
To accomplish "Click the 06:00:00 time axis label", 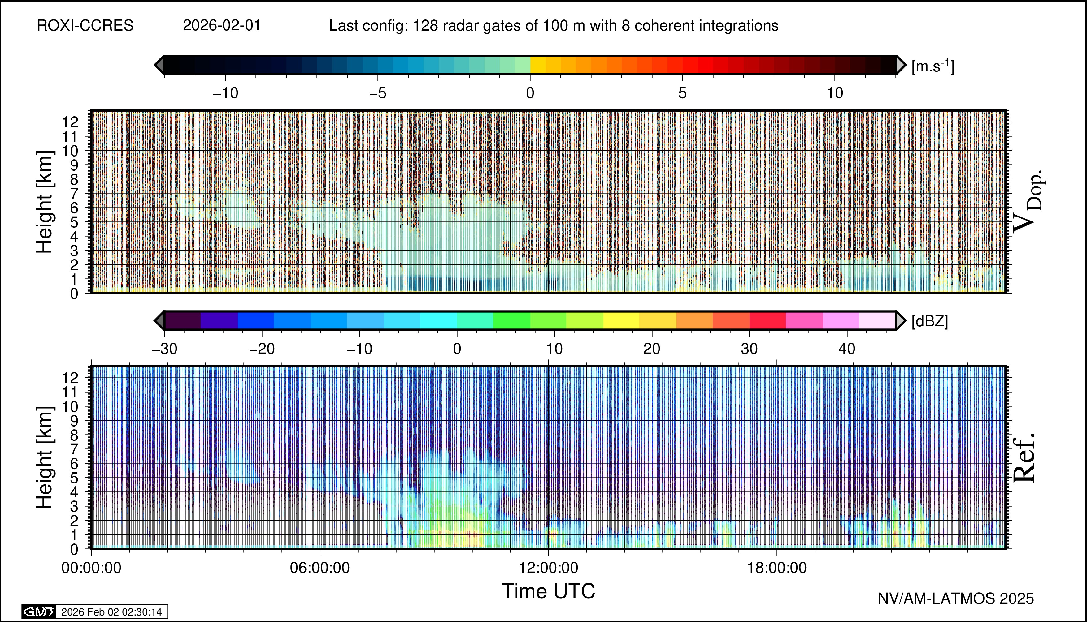I will click(320, 568).
